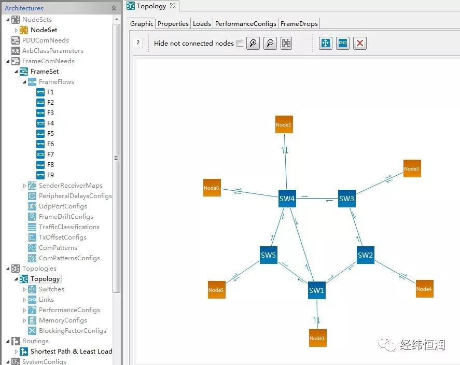Collapse the Architectures panel with chevrons
The width and height of the screenshot is (460, 365).
(114, 8)
